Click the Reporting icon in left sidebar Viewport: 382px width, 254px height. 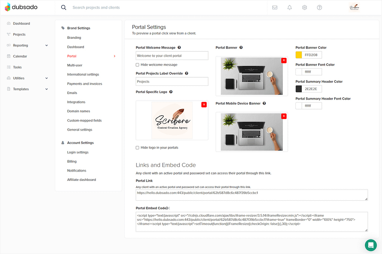9,45
